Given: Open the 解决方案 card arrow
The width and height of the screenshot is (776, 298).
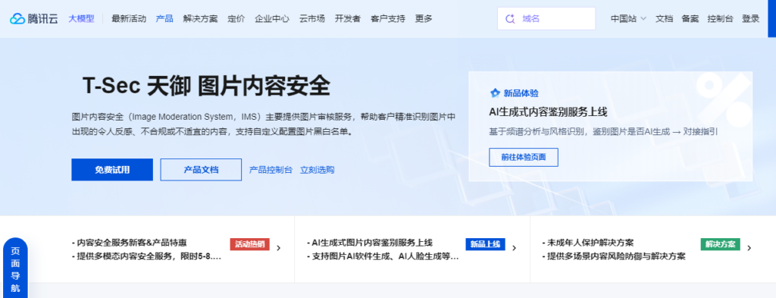Looking at the screenshot, I should 749,248.
